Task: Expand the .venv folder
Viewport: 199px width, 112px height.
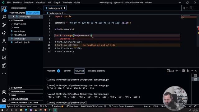Action: [12, 28]
